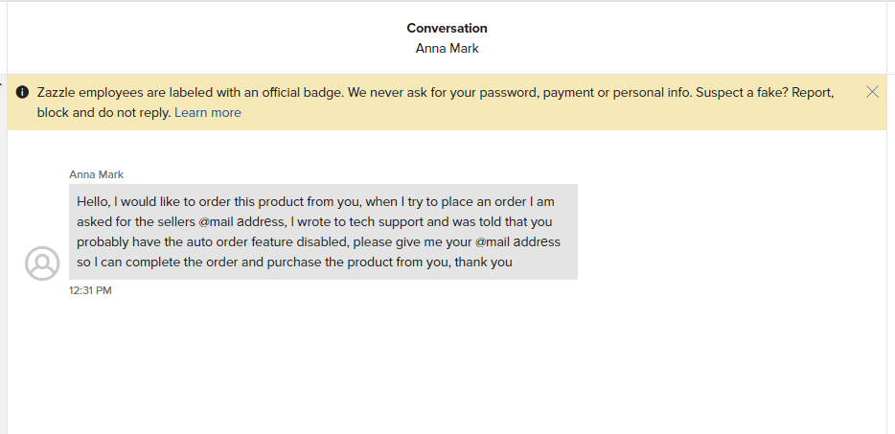This screenshot has width=895, height=434.
Task: Click message line starting with 'Hello, I would'
Action: point(315,201)
